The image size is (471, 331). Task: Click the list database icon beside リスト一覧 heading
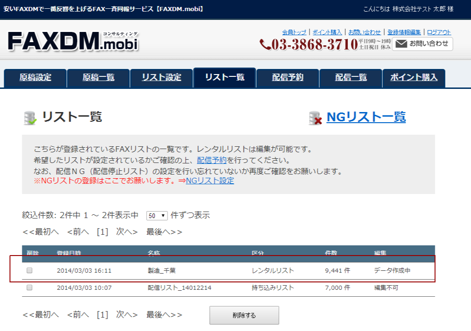tap(30, 118)
